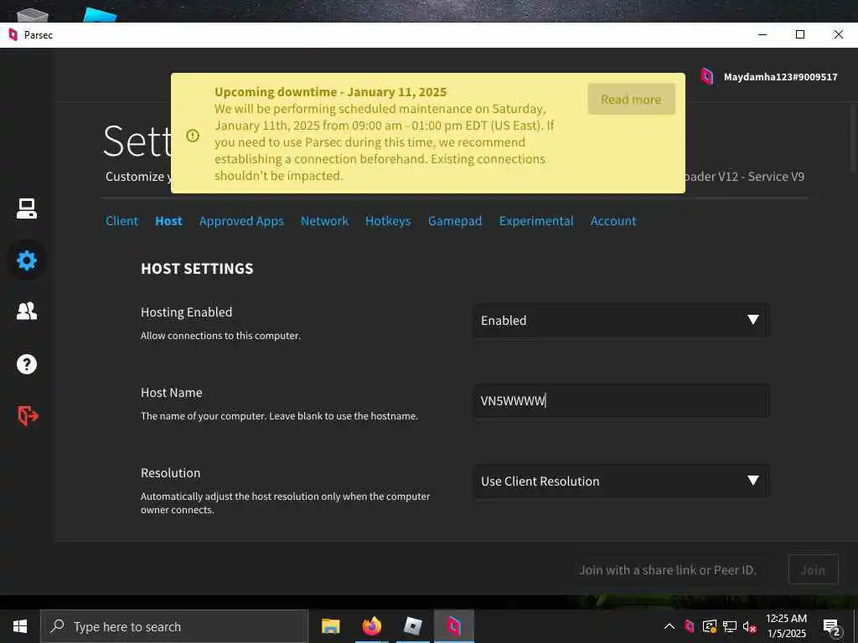Maximize the Parsec window

(800, 34)
